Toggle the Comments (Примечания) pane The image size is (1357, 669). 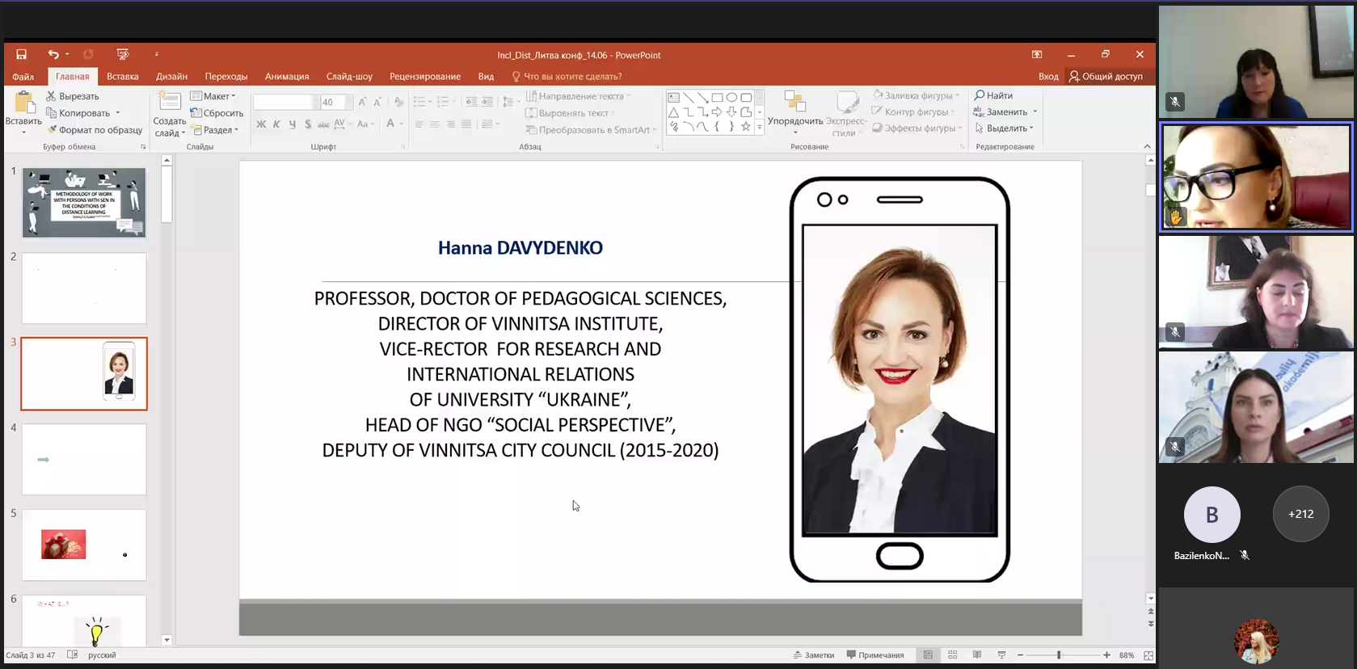pyautogui.click(x=875, y=655)
